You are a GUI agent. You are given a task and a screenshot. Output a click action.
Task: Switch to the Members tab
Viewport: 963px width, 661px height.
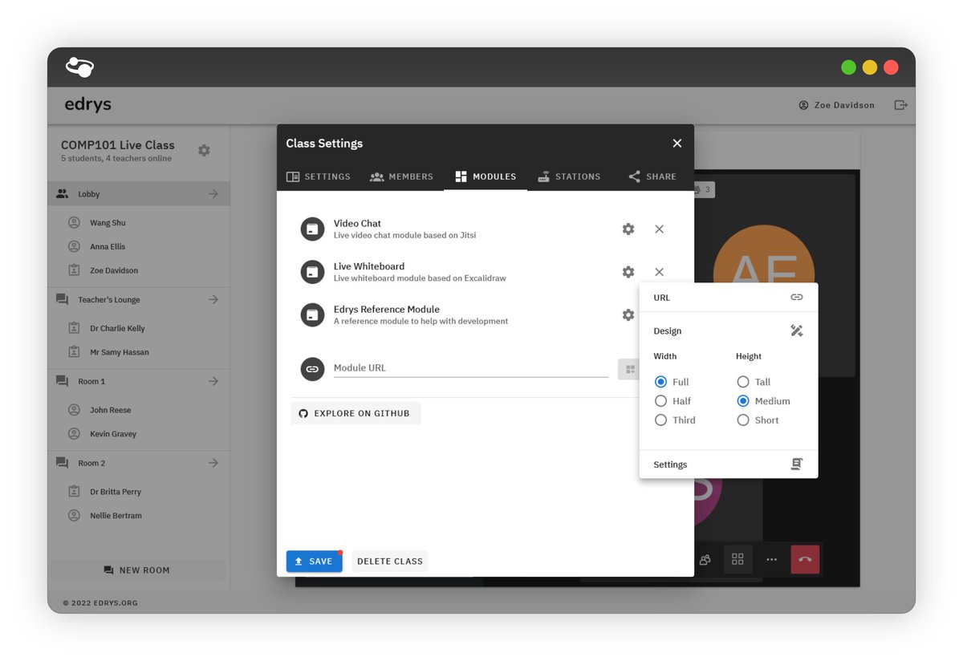401,176
